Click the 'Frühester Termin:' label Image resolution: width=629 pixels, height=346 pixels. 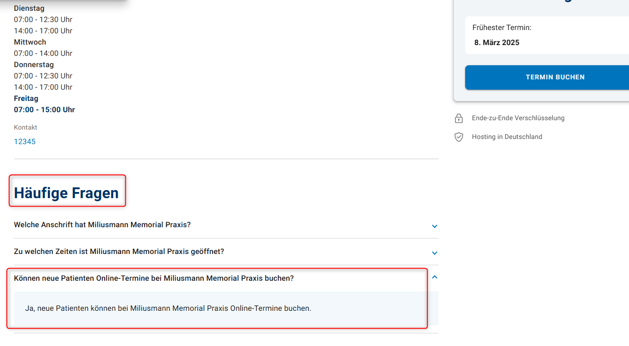[x=502, y=28]
